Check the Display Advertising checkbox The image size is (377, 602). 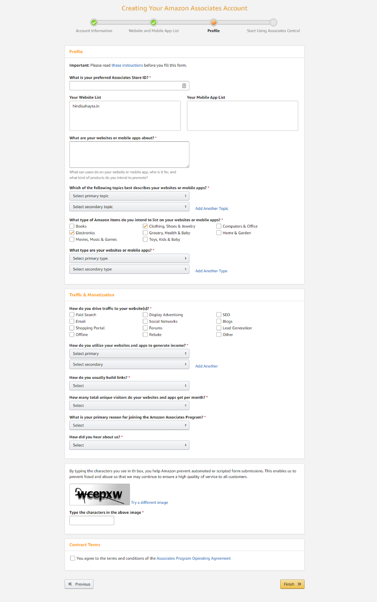click(x=145, y=315)
